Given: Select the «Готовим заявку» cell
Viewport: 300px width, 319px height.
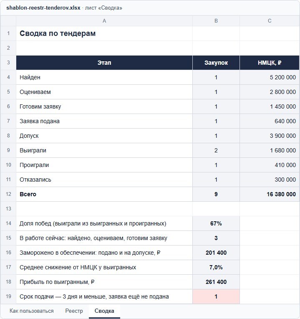Looking at the screenshot, I should tap(104, 106).
